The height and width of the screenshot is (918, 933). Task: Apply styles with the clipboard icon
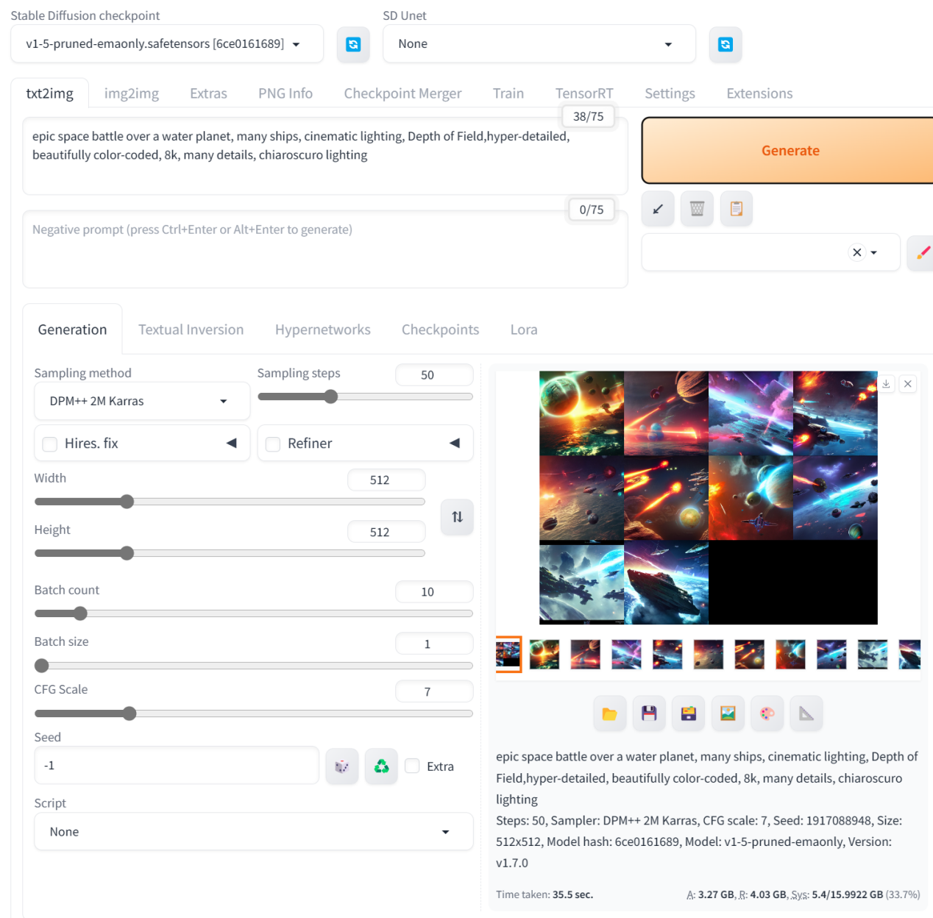click(737, 209)
